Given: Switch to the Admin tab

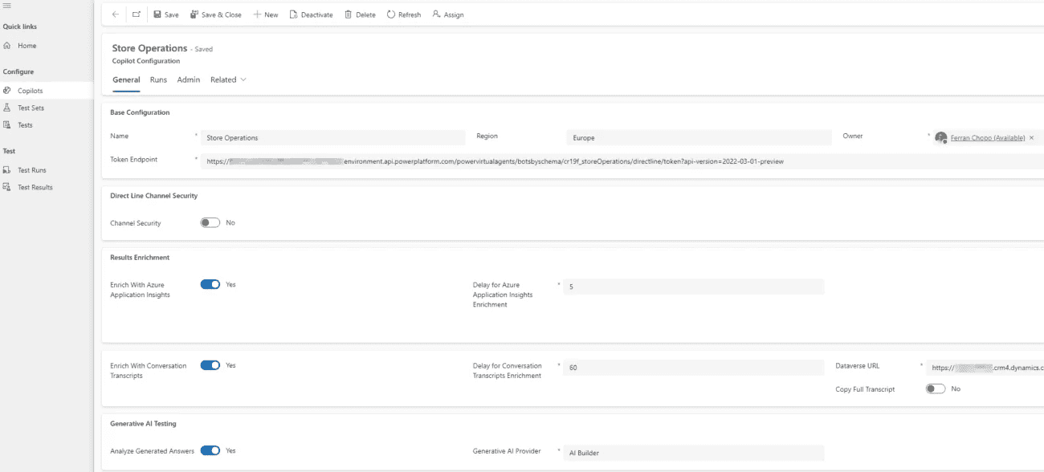Looking at the screenshot, I should pyautogui.click(x=189, y=79).
